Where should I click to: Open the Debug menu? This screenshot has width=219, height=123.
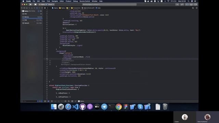[75, 1]
